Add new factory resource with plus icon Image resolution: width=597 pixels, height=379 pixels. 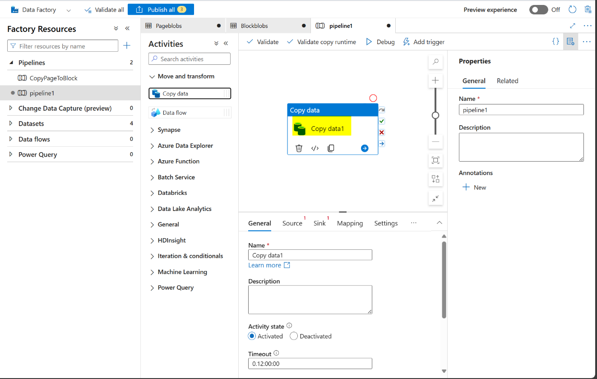coord(127,45)
